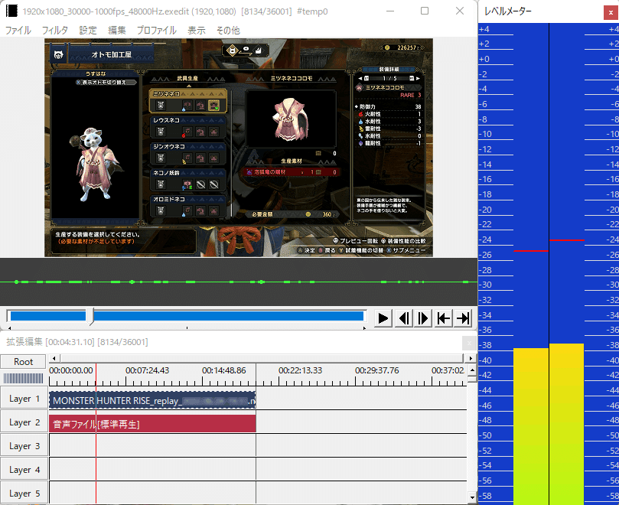
Task: Jump to the first frame
Action: [x=444, y=318]
